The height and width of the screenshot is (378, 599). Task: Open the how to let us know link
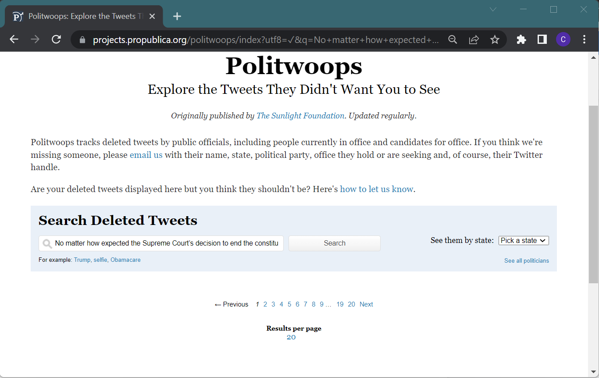(377, 189)
